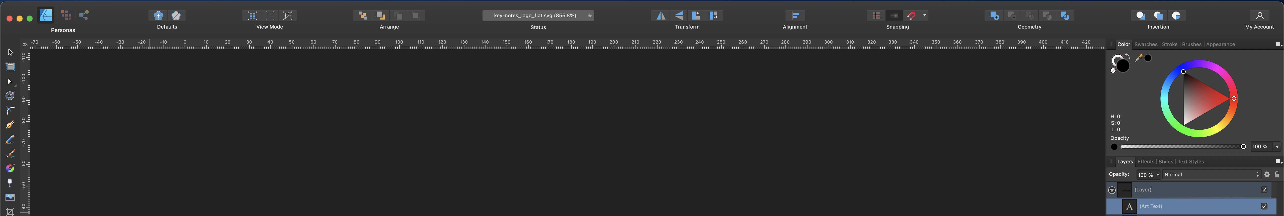Select the Fill tool
Viewport: 1284px width, 216px height.
click(10, 168)
